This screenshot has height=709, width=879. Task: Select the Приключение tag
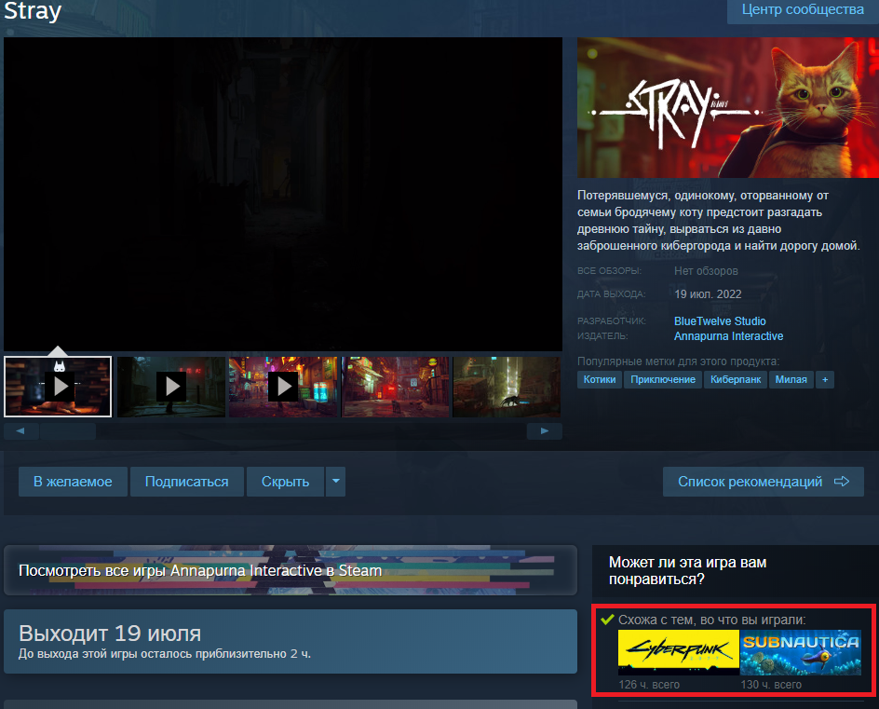click(663, 380)
